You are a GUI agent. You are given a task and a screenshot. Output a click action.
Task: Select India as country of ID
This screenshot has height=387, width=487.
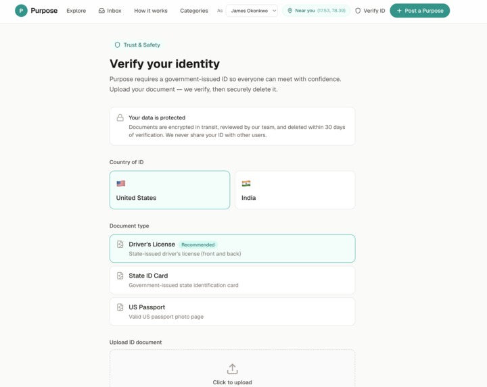click(295, 190)
